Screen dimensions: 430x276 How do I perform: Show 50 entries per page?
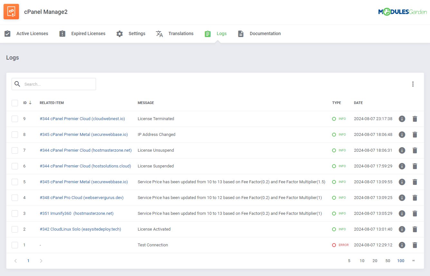[388, 261]
